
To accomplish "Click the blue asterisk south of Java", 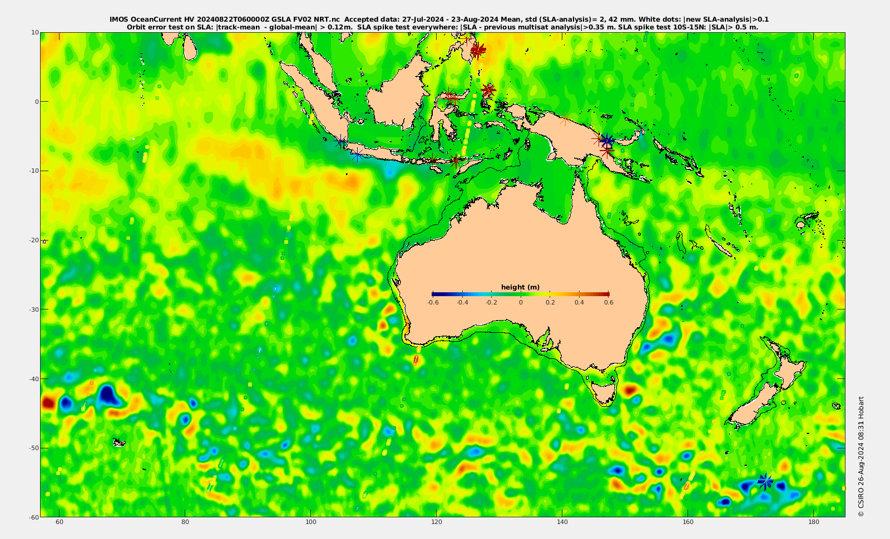I will pyautogui.click(x=357, y=154).
